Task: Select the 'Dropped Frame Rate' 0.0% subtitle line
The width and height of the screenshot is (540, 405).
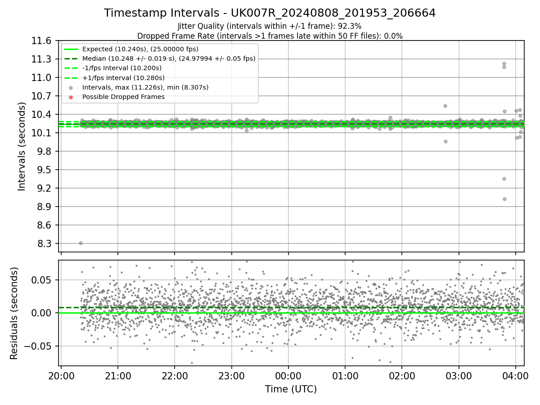Action: pos(270,36)
